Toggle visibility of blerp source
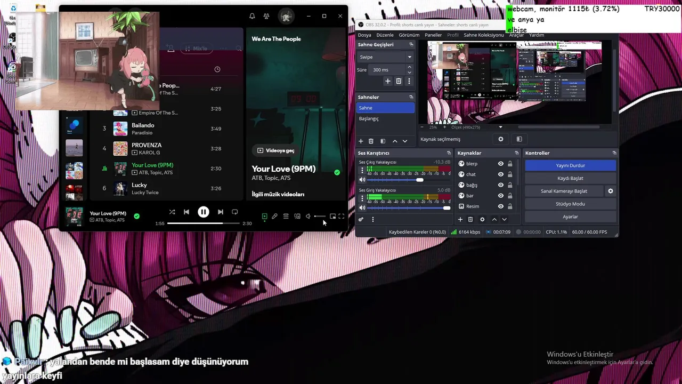Screen dimensions: 682x384 [500, 164]
